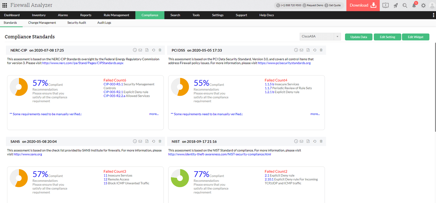Viewport: 436px width, 203px height.
Task: Schedule NERC-CIP report via clock icon
Action: 135,50
